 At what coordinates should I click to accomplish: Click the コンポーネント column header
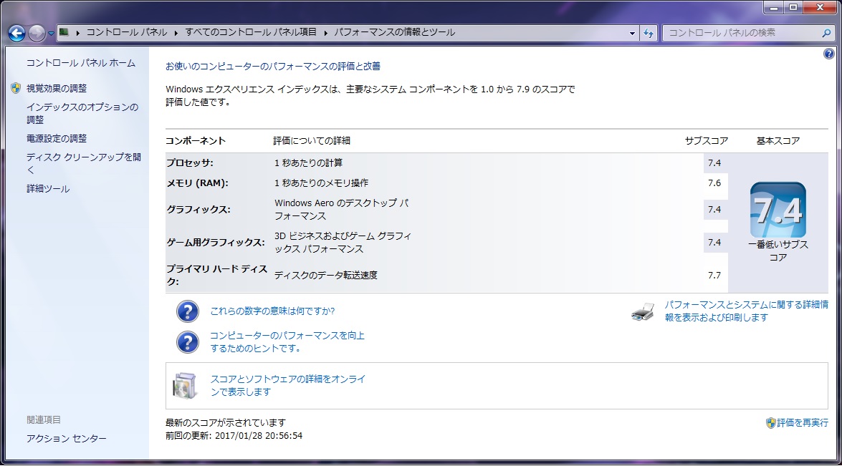coord(196,141)
